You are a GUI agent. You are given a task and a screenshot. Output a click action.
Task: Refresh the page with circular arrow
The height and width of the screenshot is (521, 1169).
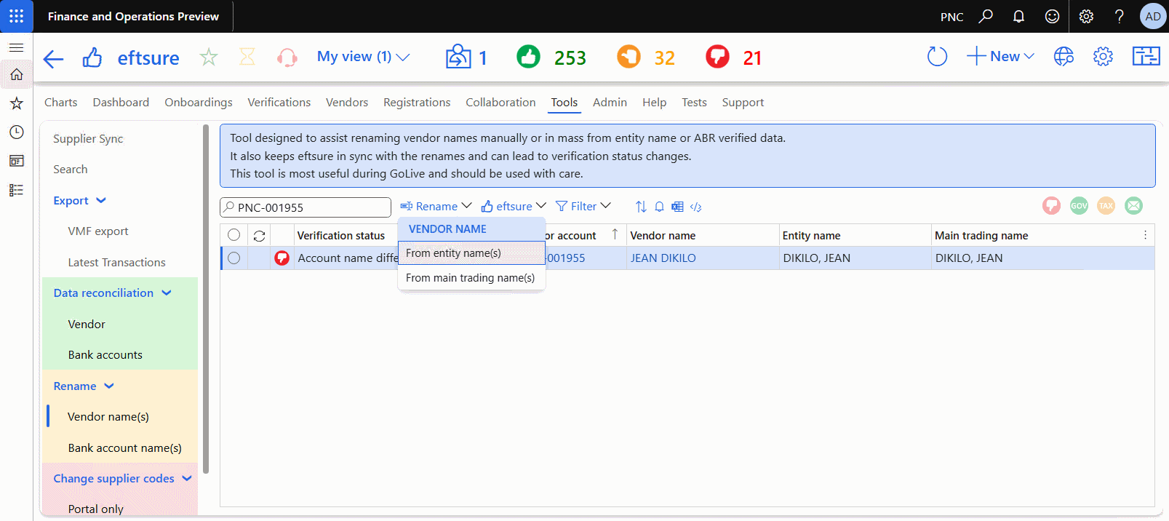[x=937, y=57]
